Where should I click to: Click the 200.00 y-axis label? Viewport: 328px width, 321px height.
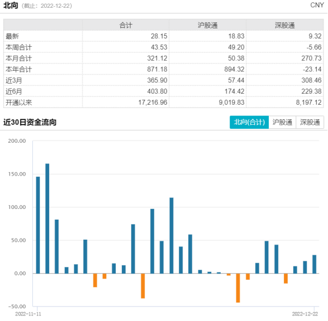click(x=17, y=141)
